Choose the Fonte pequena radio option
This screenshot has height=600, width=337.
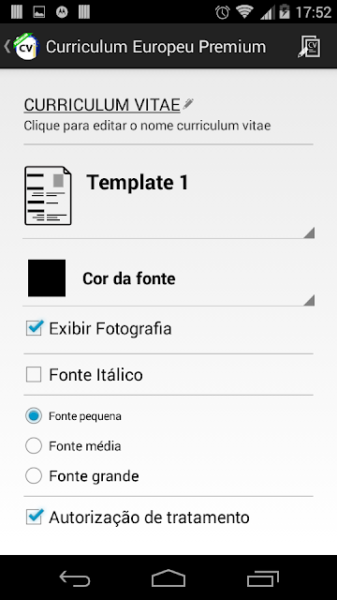point(34,415)
